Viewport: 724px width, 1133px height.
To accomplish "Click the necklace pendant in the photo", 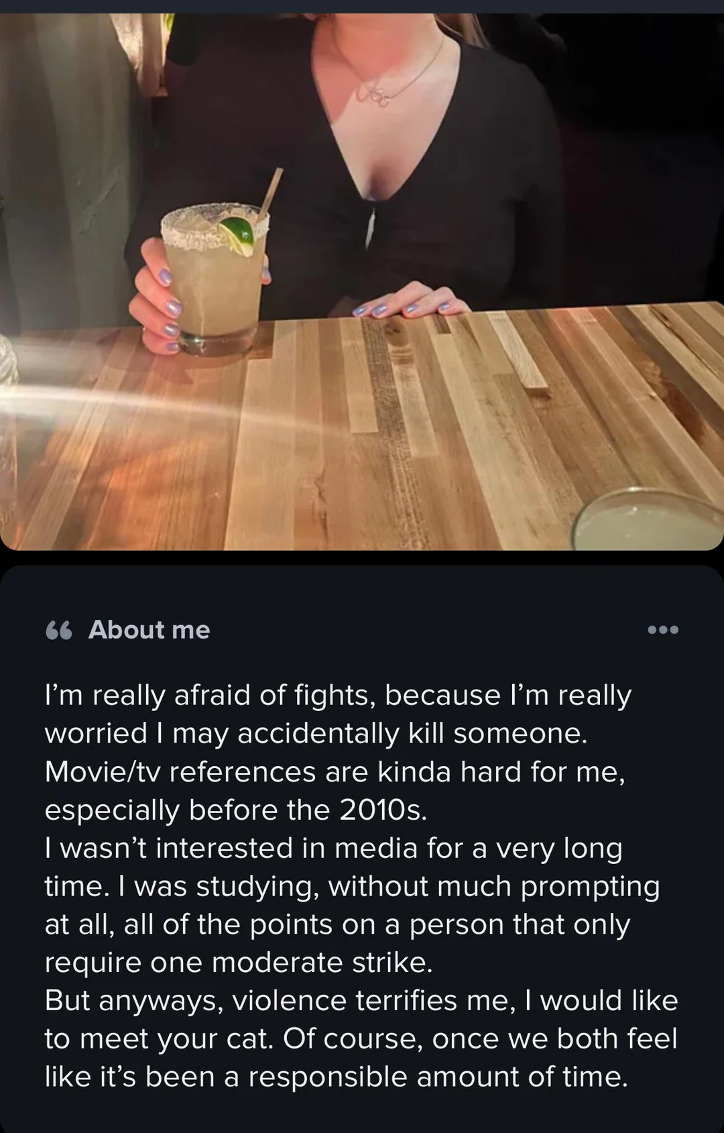I will 375,97.
